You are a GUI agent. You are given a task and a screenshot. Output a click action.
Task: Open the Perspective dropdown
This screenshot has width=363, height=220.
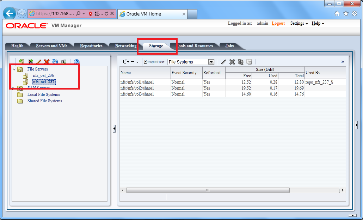(211, 61)
